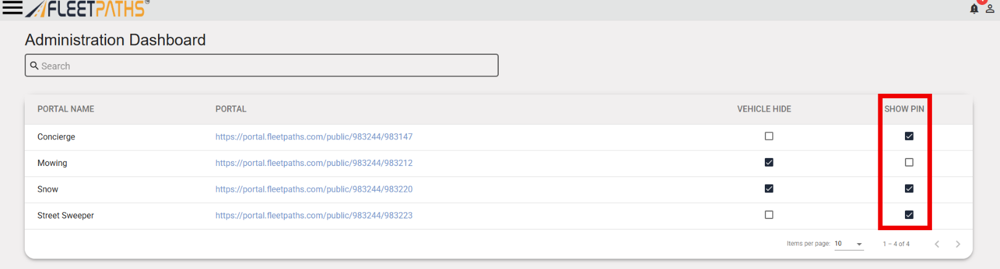
Task: Open the Concierge portal link
Action: (x=314, y=137)
